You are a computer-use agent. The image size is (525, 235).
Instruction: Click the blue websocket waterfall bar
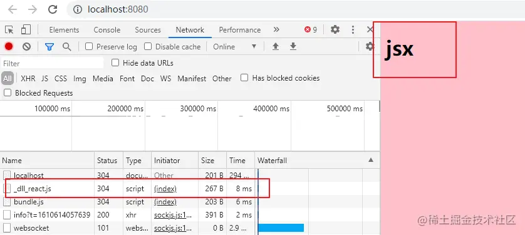[281, 228]
